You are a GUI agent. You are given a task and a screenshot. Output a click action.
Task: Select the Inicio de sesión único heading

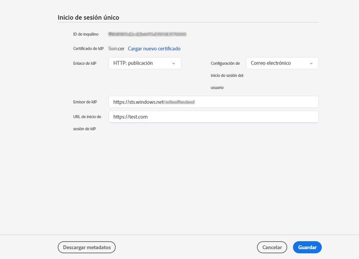[x=88, y=17]
